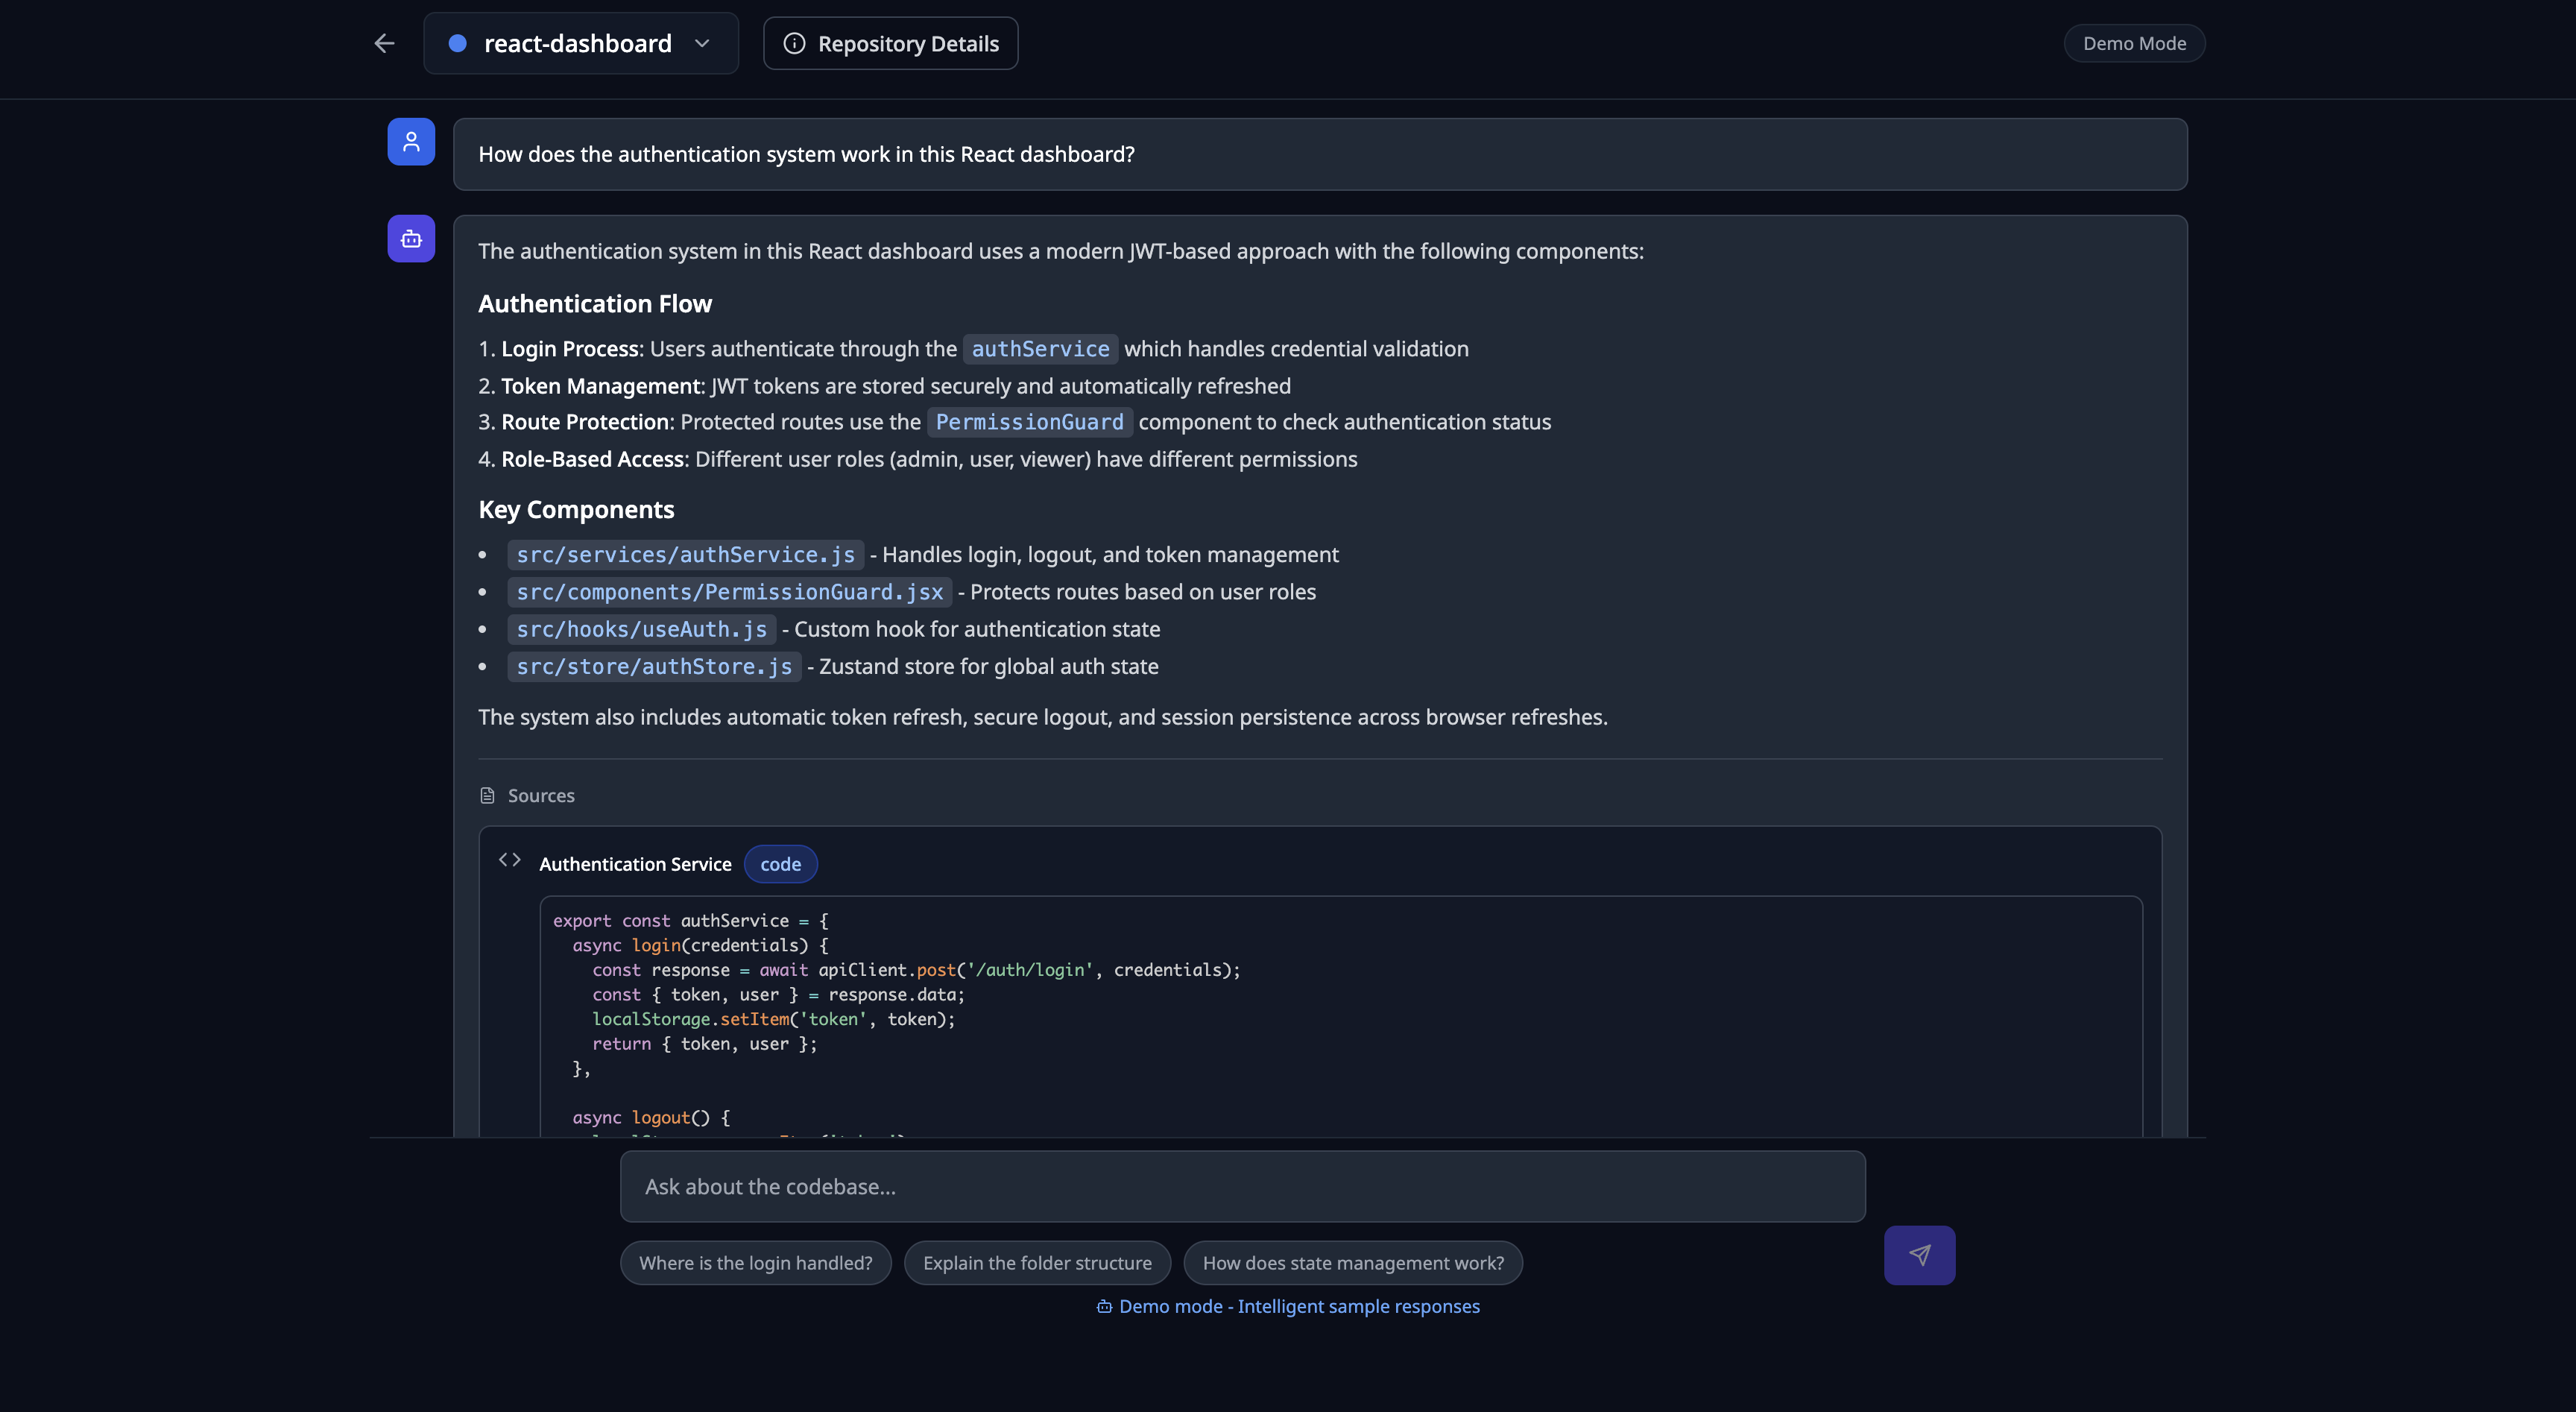2576x1412 pixels.
Task: Click the dropdown chevron beside react-dashboard
Action: [702, 43]
